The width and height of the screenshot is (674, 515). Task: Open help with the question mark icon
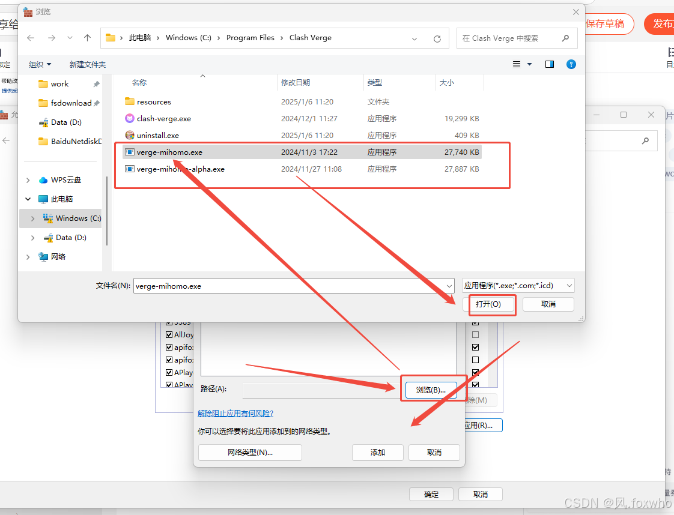coord(571,64)
